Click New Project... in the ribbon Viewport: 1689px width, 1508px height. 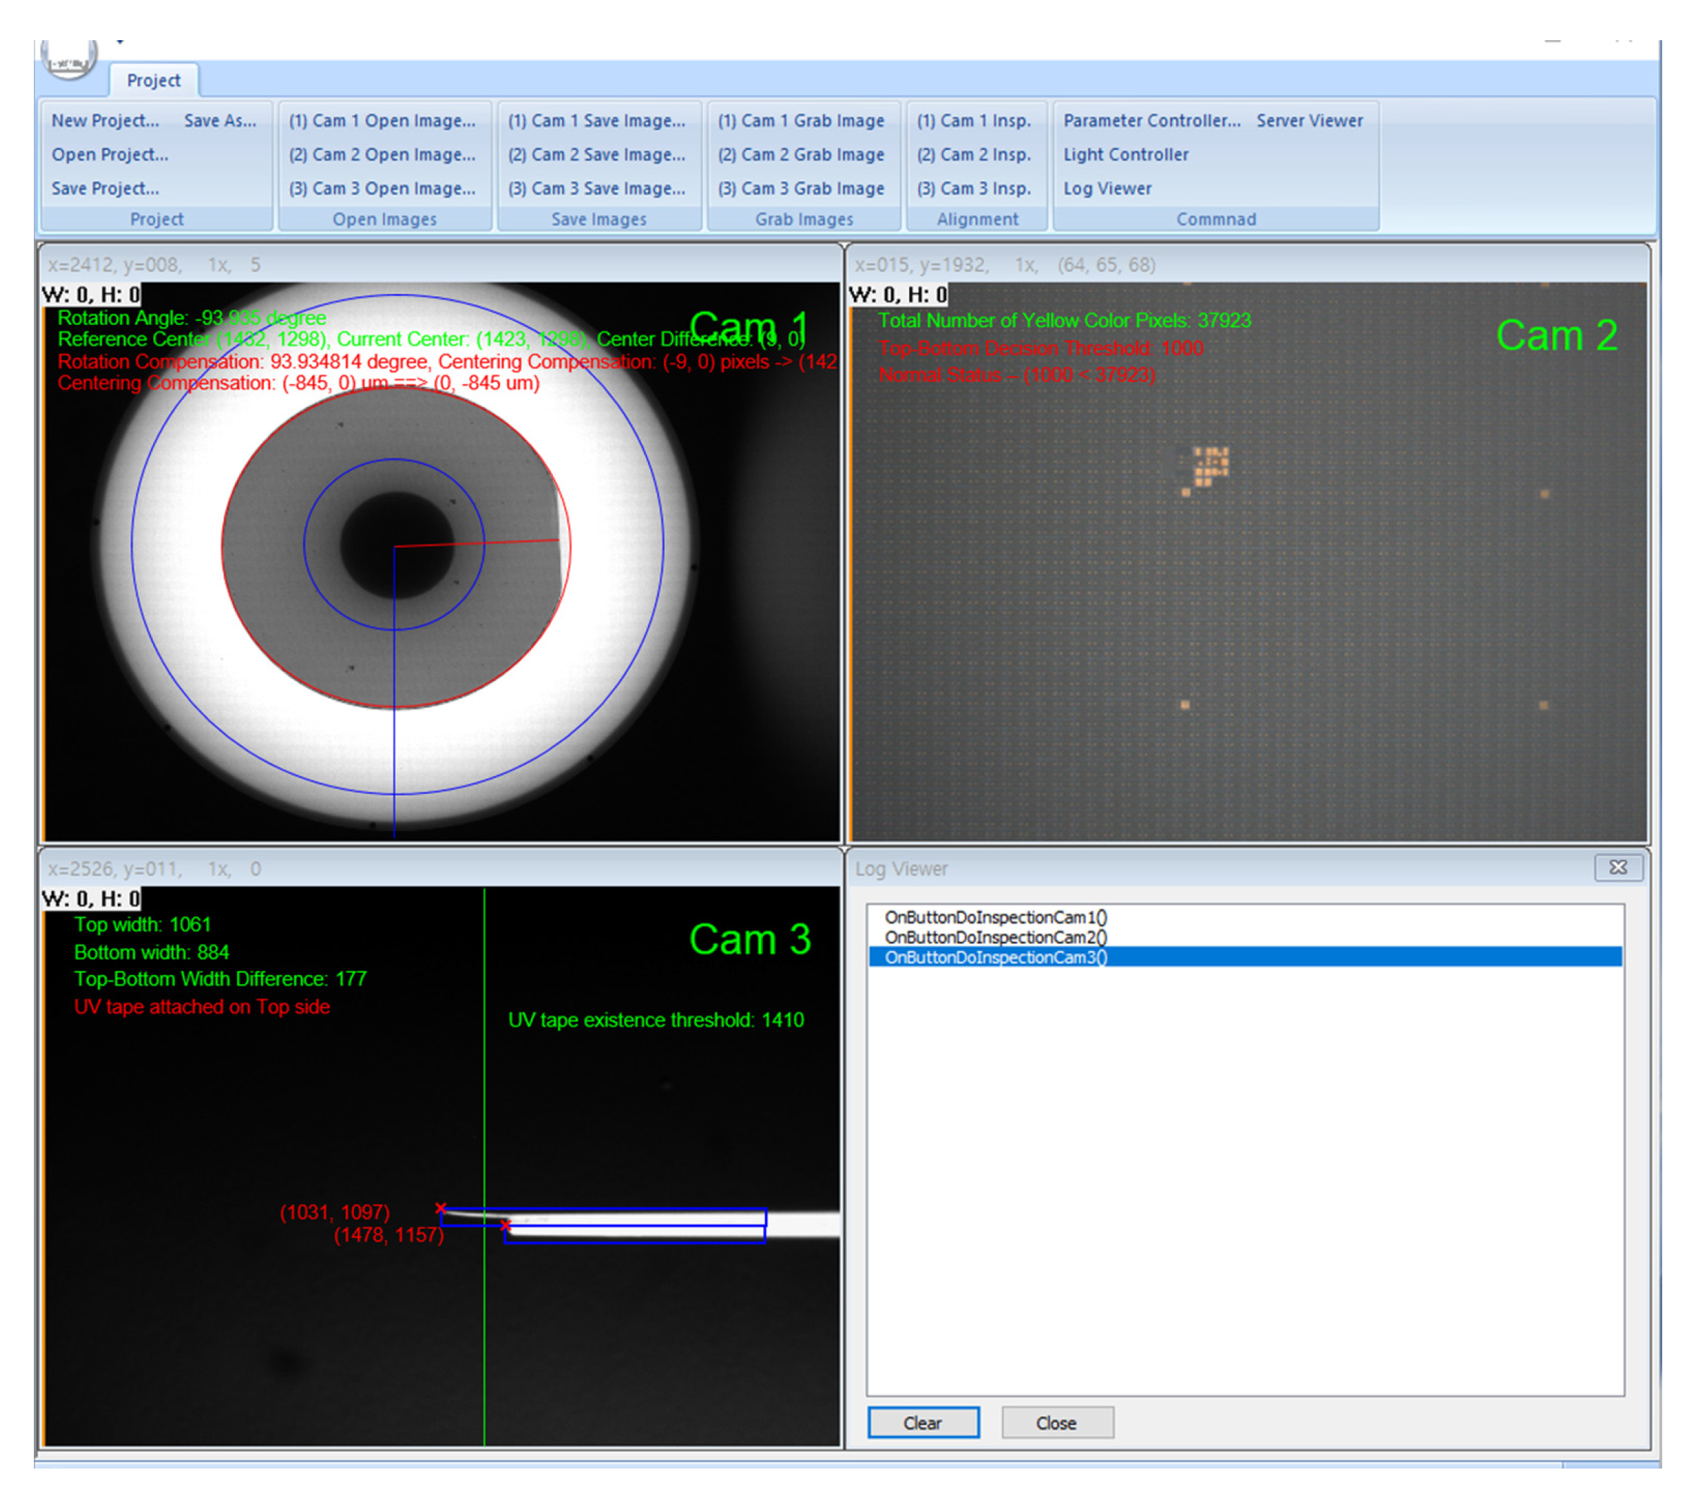(x=105, y=120)
